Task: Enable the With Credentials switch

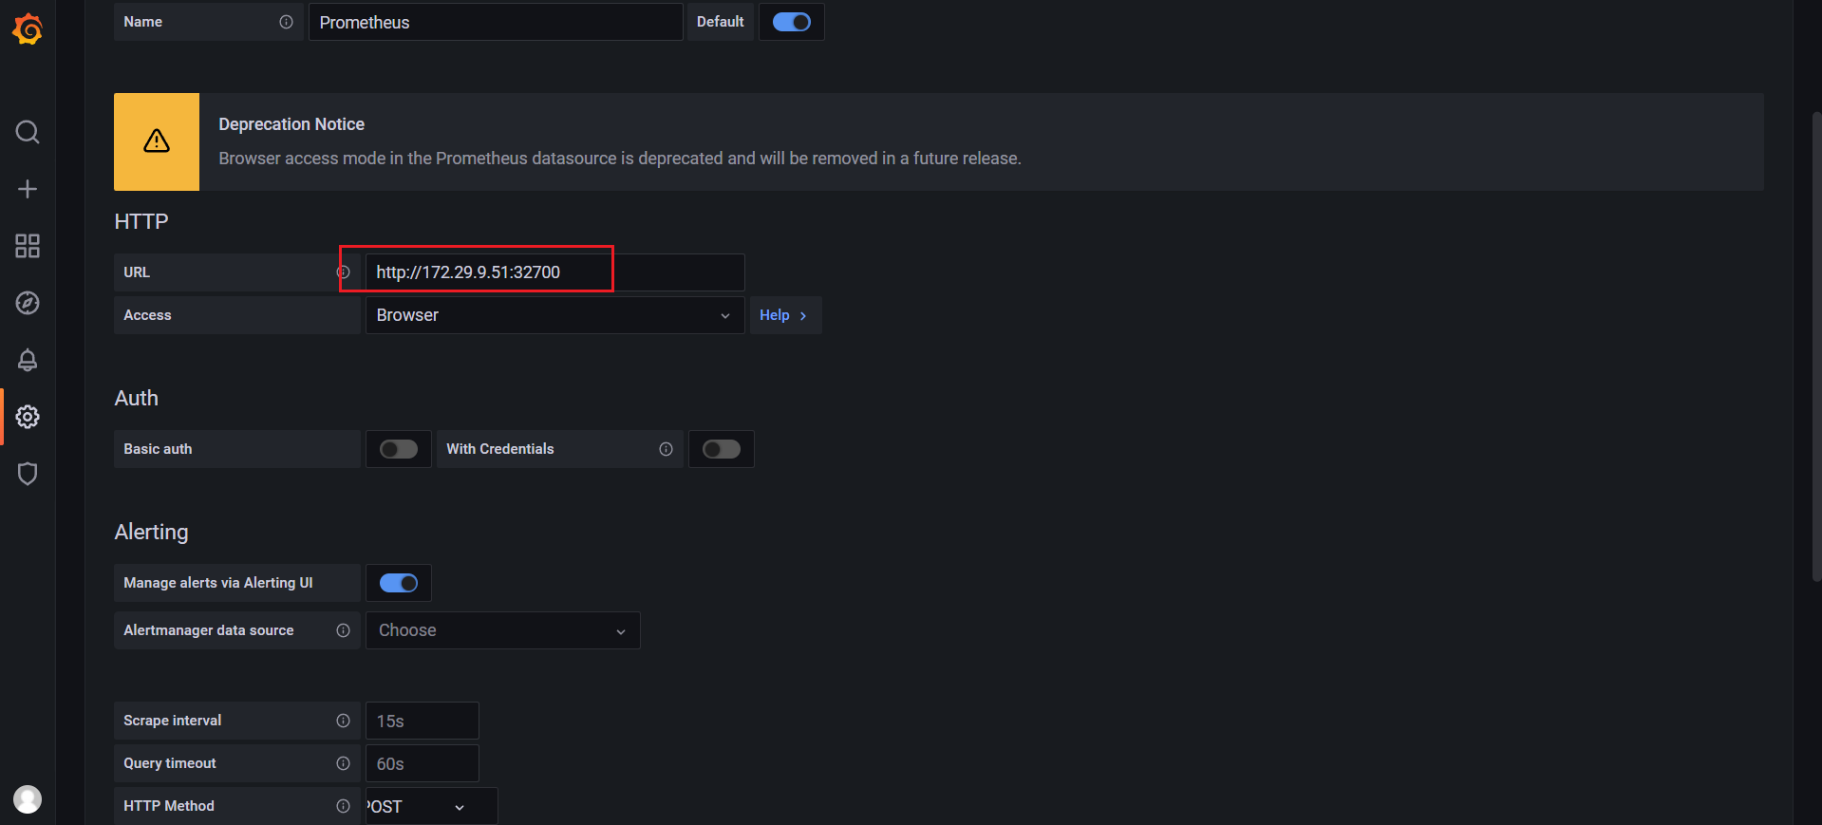Action: click(x=722, y=449)
